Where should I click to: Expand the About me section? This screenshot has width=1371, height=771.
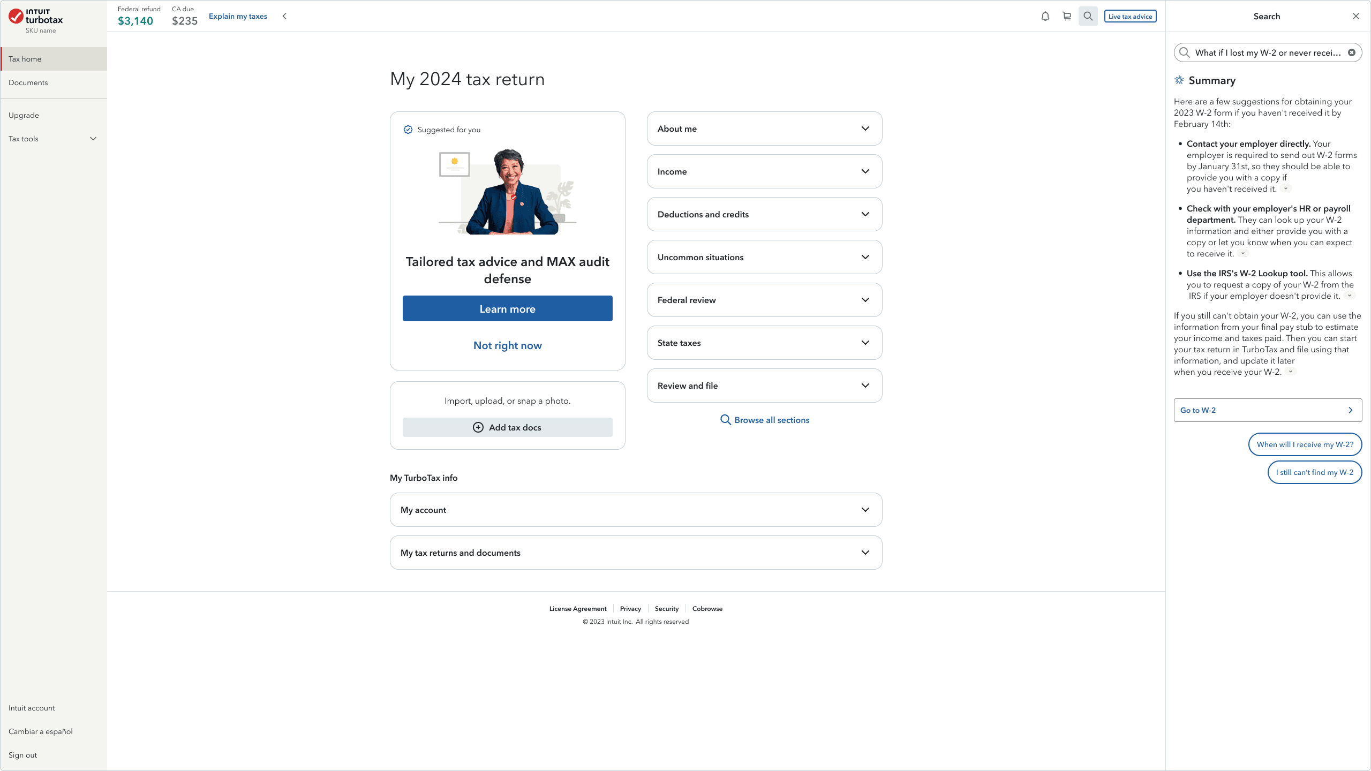tap(764, 128)
